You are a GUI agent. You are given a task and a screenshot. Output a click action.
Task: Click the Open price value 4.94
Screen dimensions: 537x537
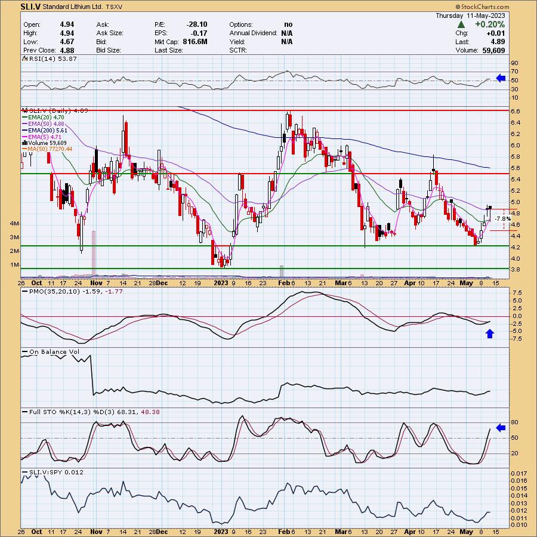[x=67, y=24]
